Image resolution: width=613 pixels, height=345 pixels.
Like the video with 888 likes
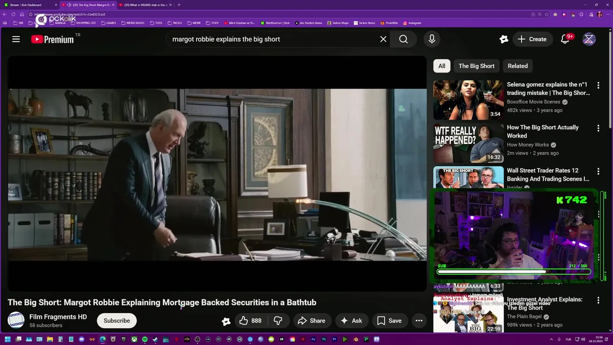coord(250,321)
